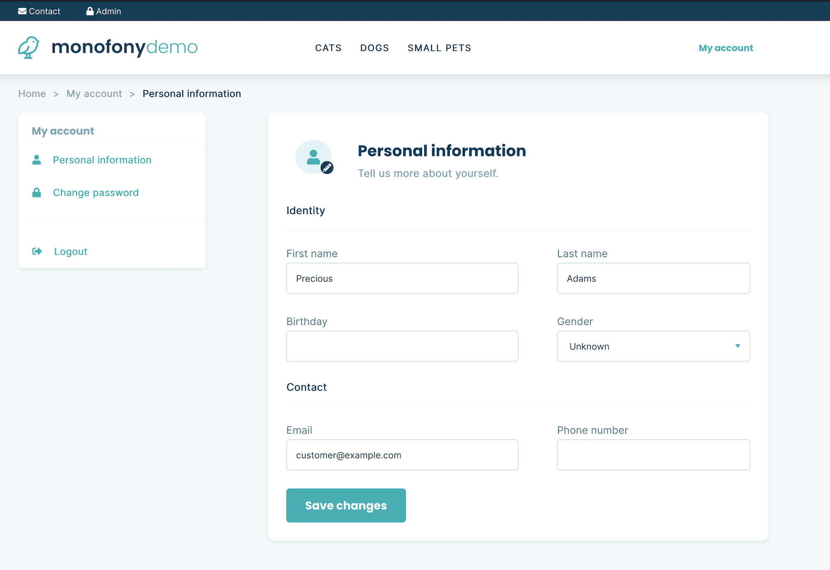Click the pencil edit badge on avatar
Screen dimensions: 830x570
point(327,167)
